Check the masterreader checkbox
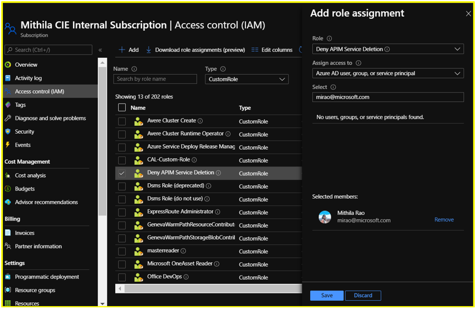476x309 pixels. pyautogui.click(x=122, y=251)
